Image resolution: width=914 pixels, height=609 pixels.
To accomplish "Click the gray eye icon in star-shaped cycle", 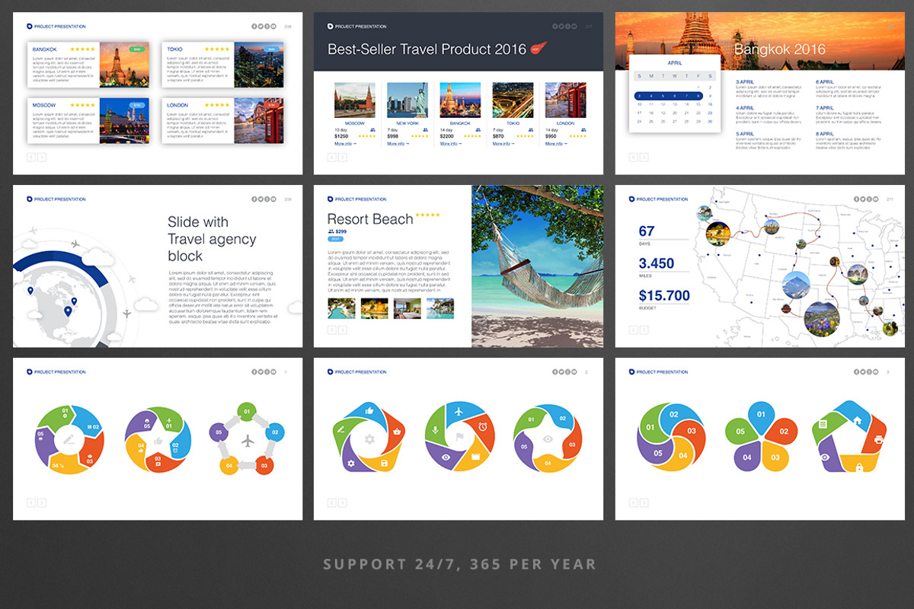I will 548,439.
